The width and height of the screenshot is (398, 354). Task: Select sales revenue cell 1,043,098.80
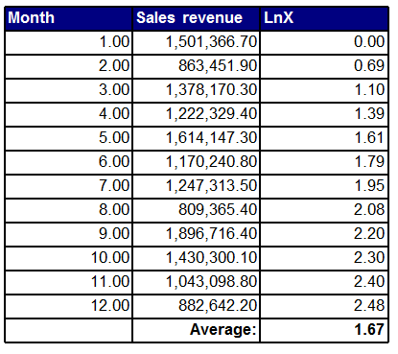197,282
